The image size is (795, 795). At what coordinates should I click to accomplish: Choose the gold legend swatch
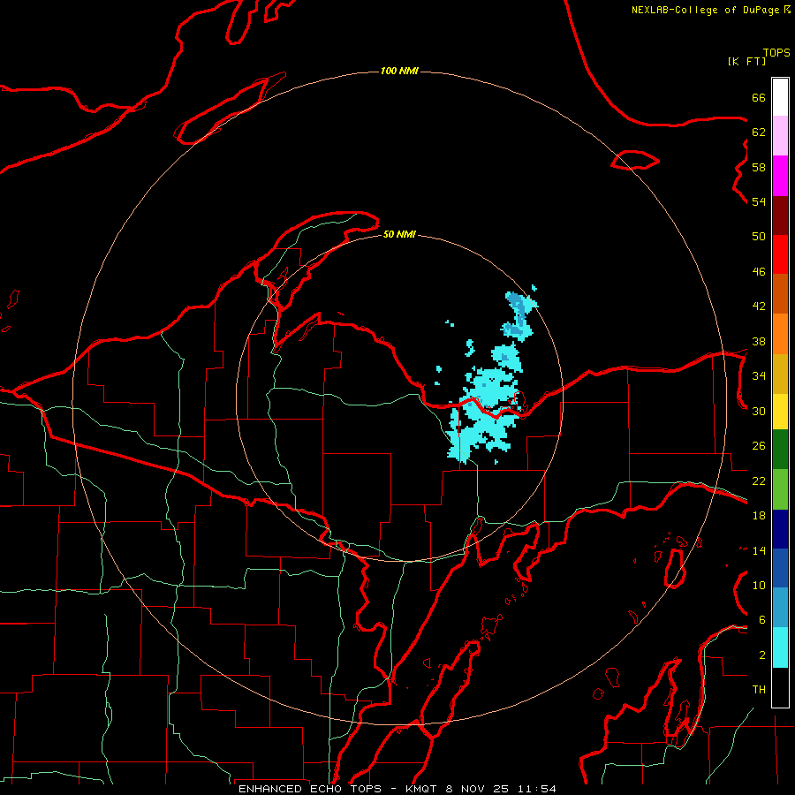780,374
